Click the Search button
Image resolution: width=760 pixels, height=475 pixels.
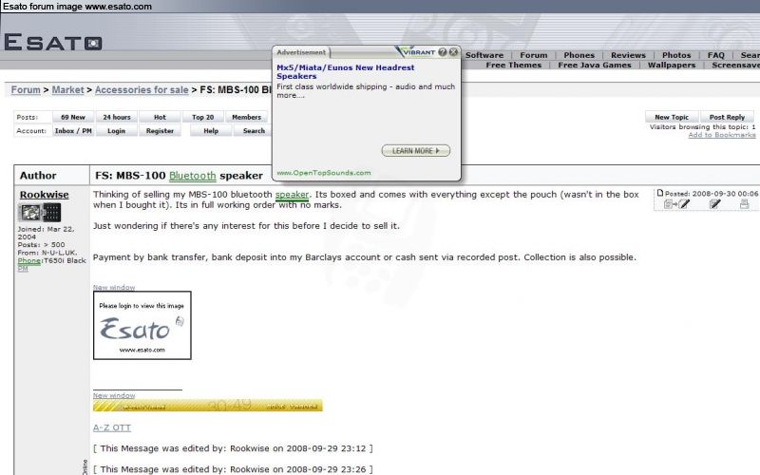point(254,131)
